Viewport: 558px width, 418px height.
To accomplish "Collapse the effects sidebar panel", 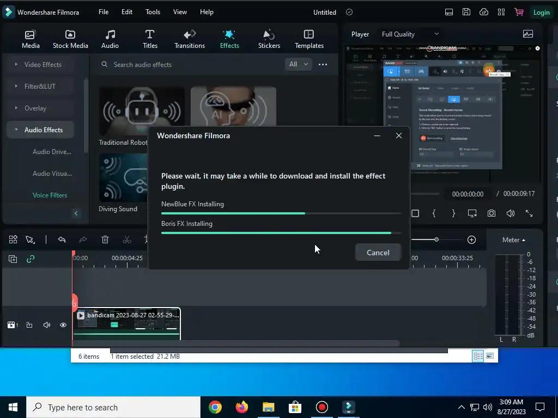I will pyautogui.click(x=76, y=213).
